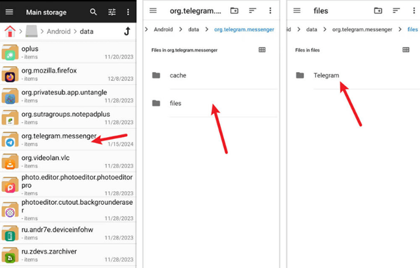The image size is (420, 268).
Task: Open overflow menu in org.telegram panel
Action: click(x=270, y=11)
